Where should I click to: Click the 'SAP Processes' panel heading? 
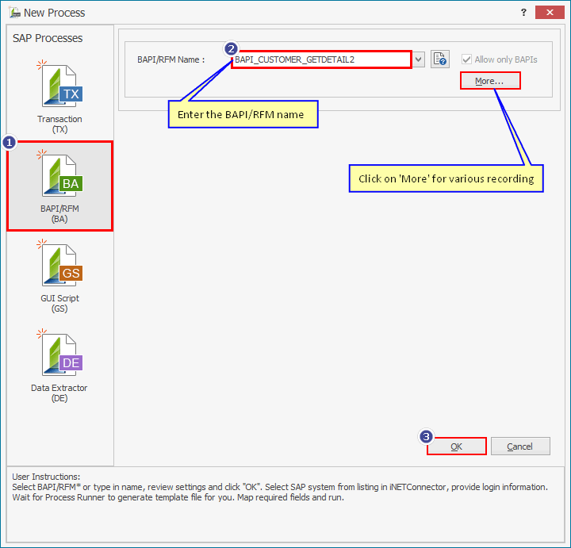click(48, 38)
